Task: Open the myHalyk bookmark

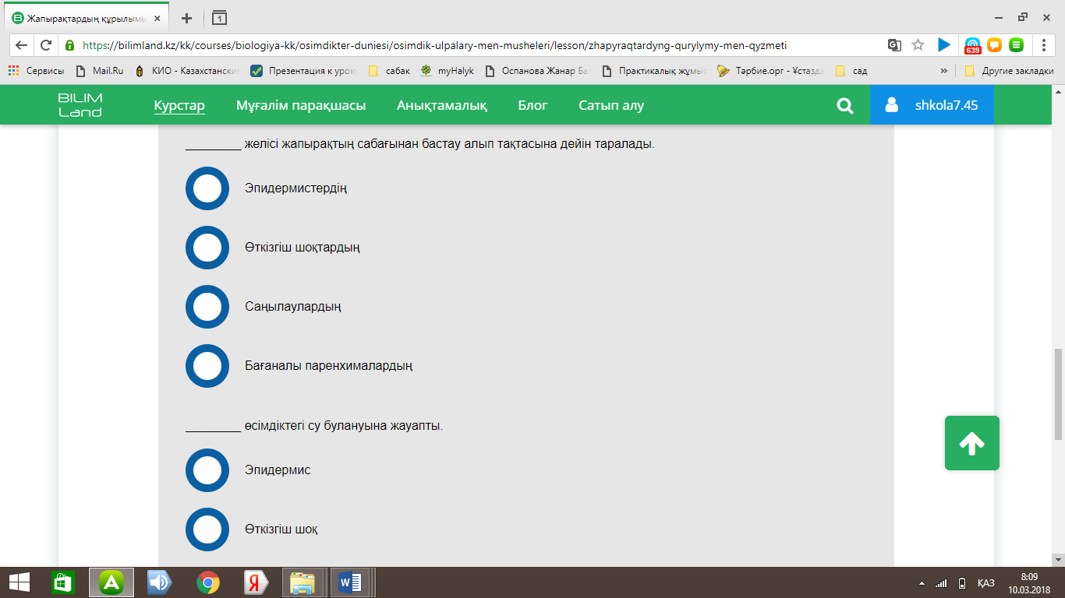Action: click(448, 71)
